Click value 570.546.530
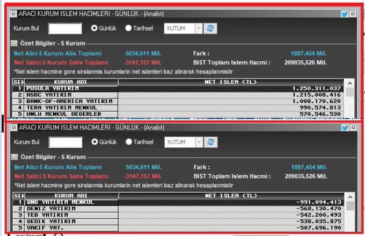 [320, 115]
